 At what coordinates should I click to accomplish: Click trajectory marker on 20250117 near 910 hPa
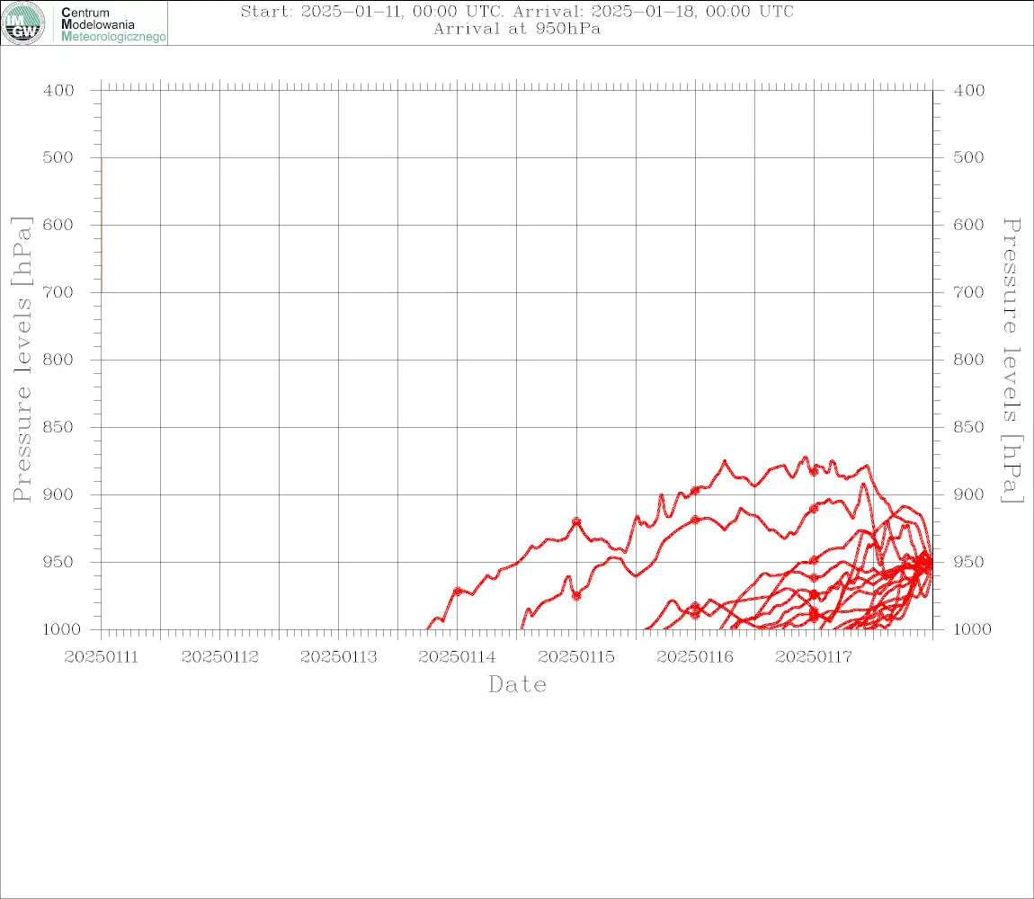click(x=814, y=509)
